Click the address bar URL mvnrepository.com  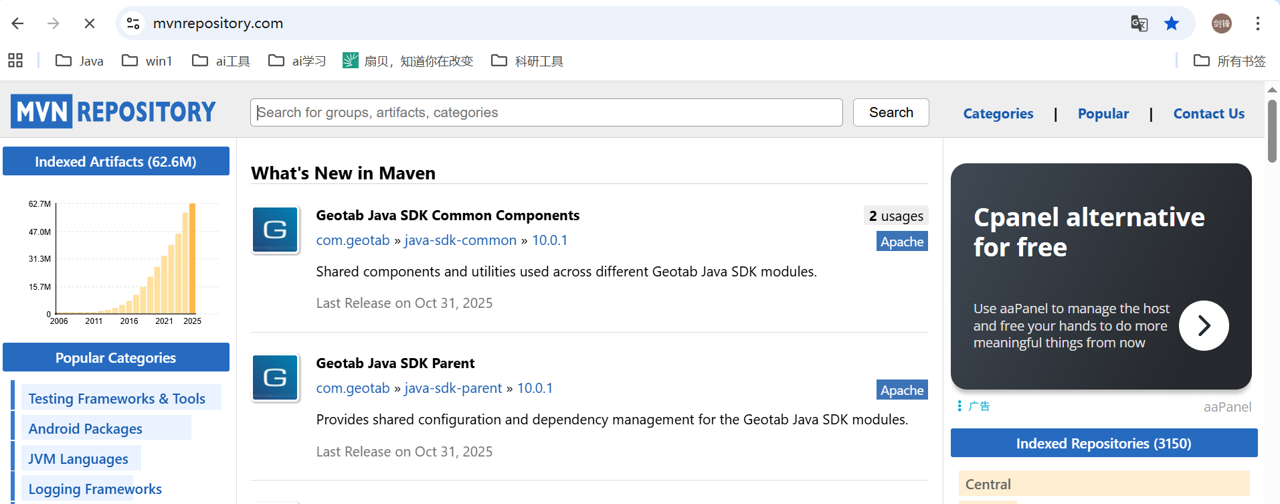(218, 23)
